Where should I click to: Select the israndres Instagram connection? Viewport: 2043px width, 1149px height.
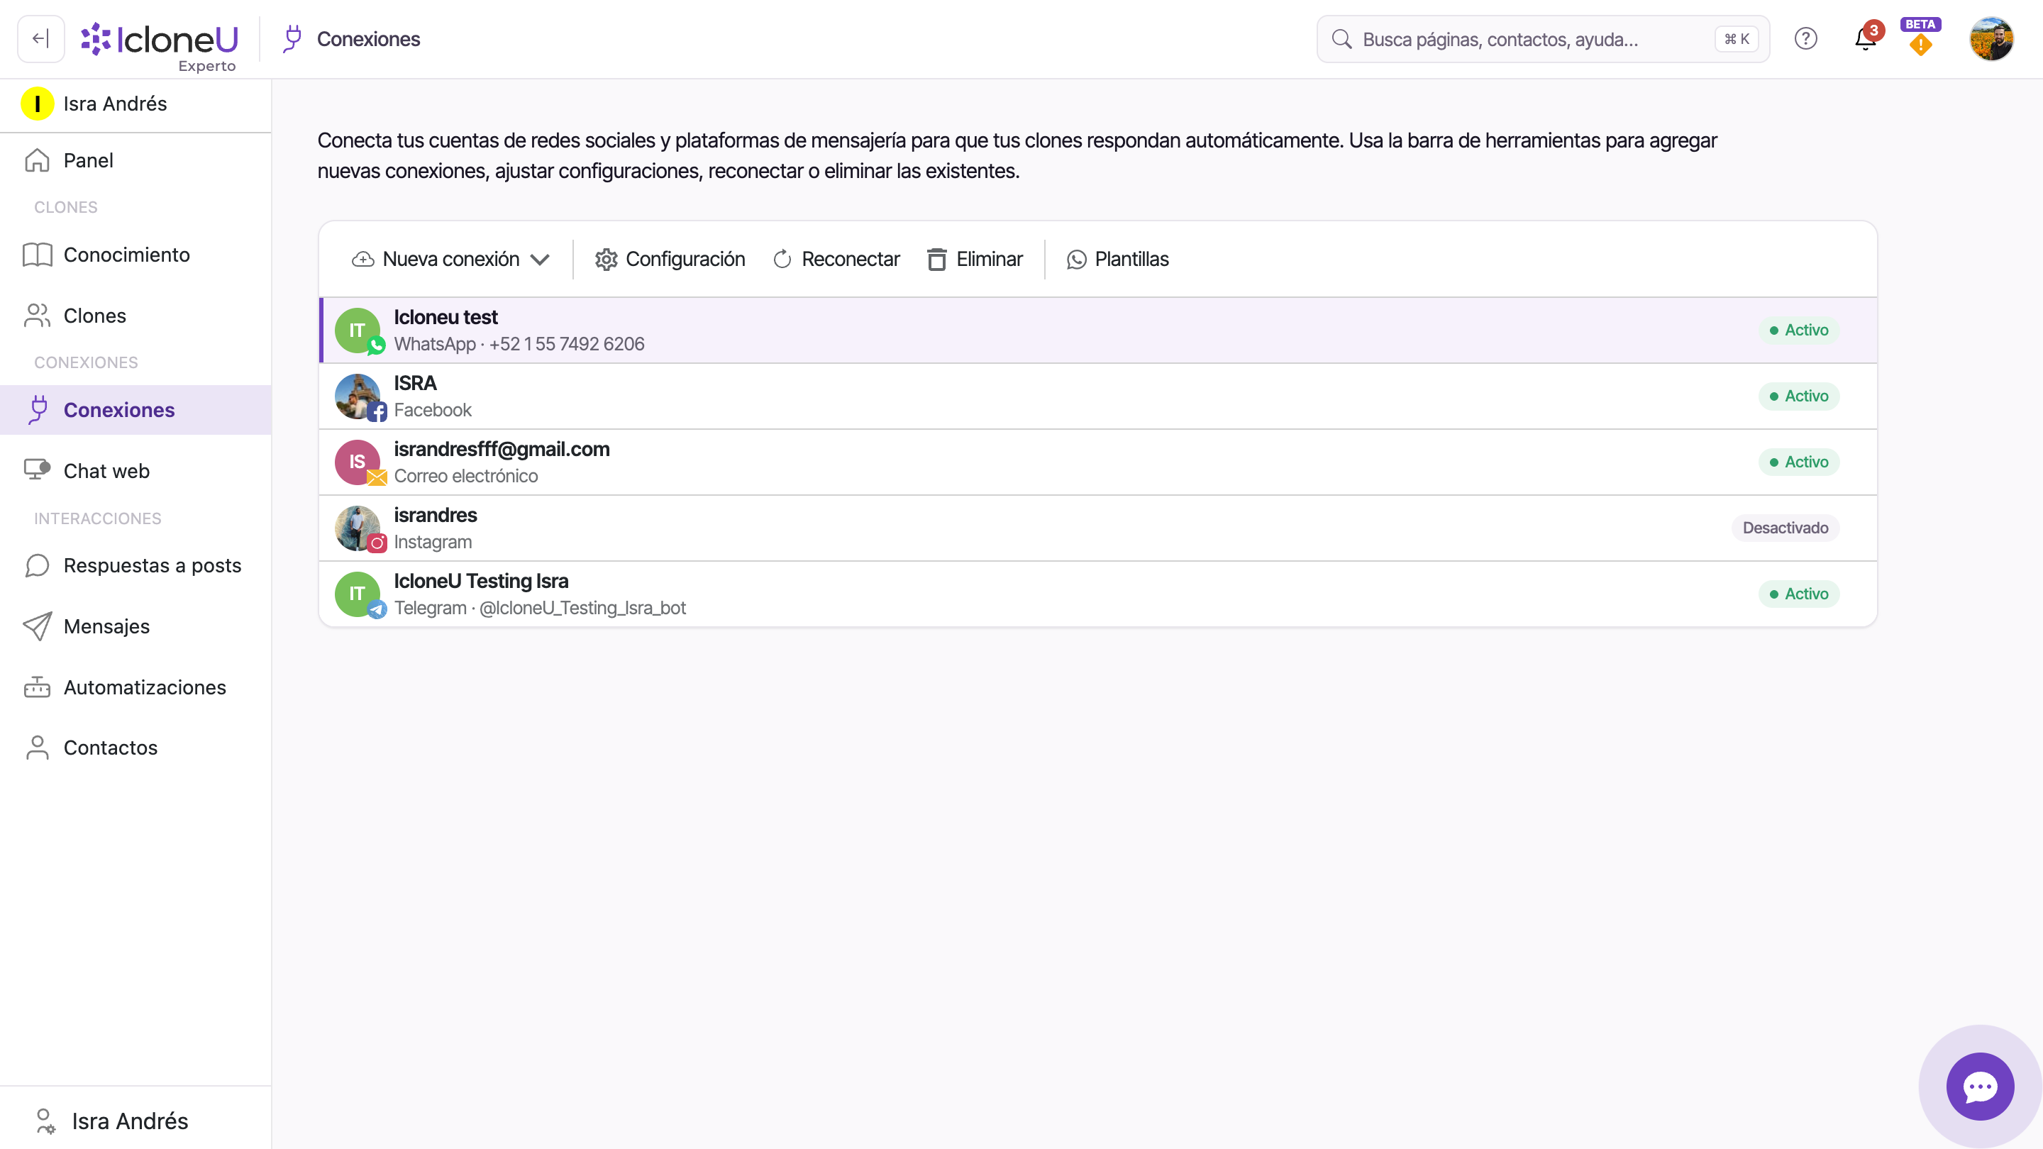coord(1097,528)
